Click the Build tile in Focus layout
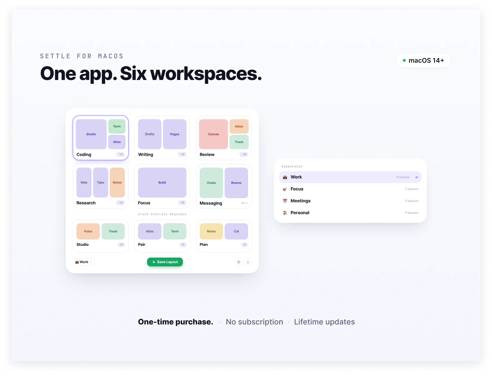 coord(162,183)
